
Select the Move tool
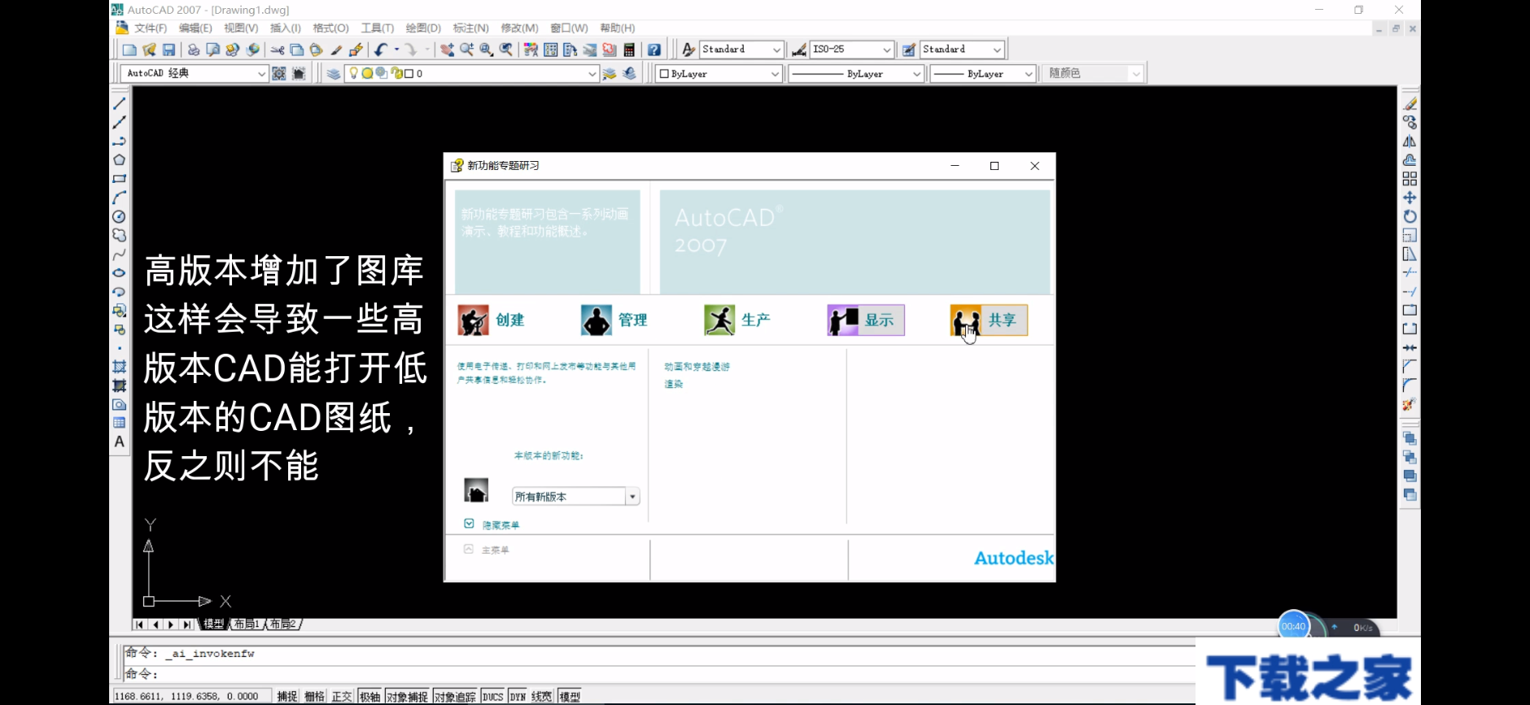(x=1410, y=198)
